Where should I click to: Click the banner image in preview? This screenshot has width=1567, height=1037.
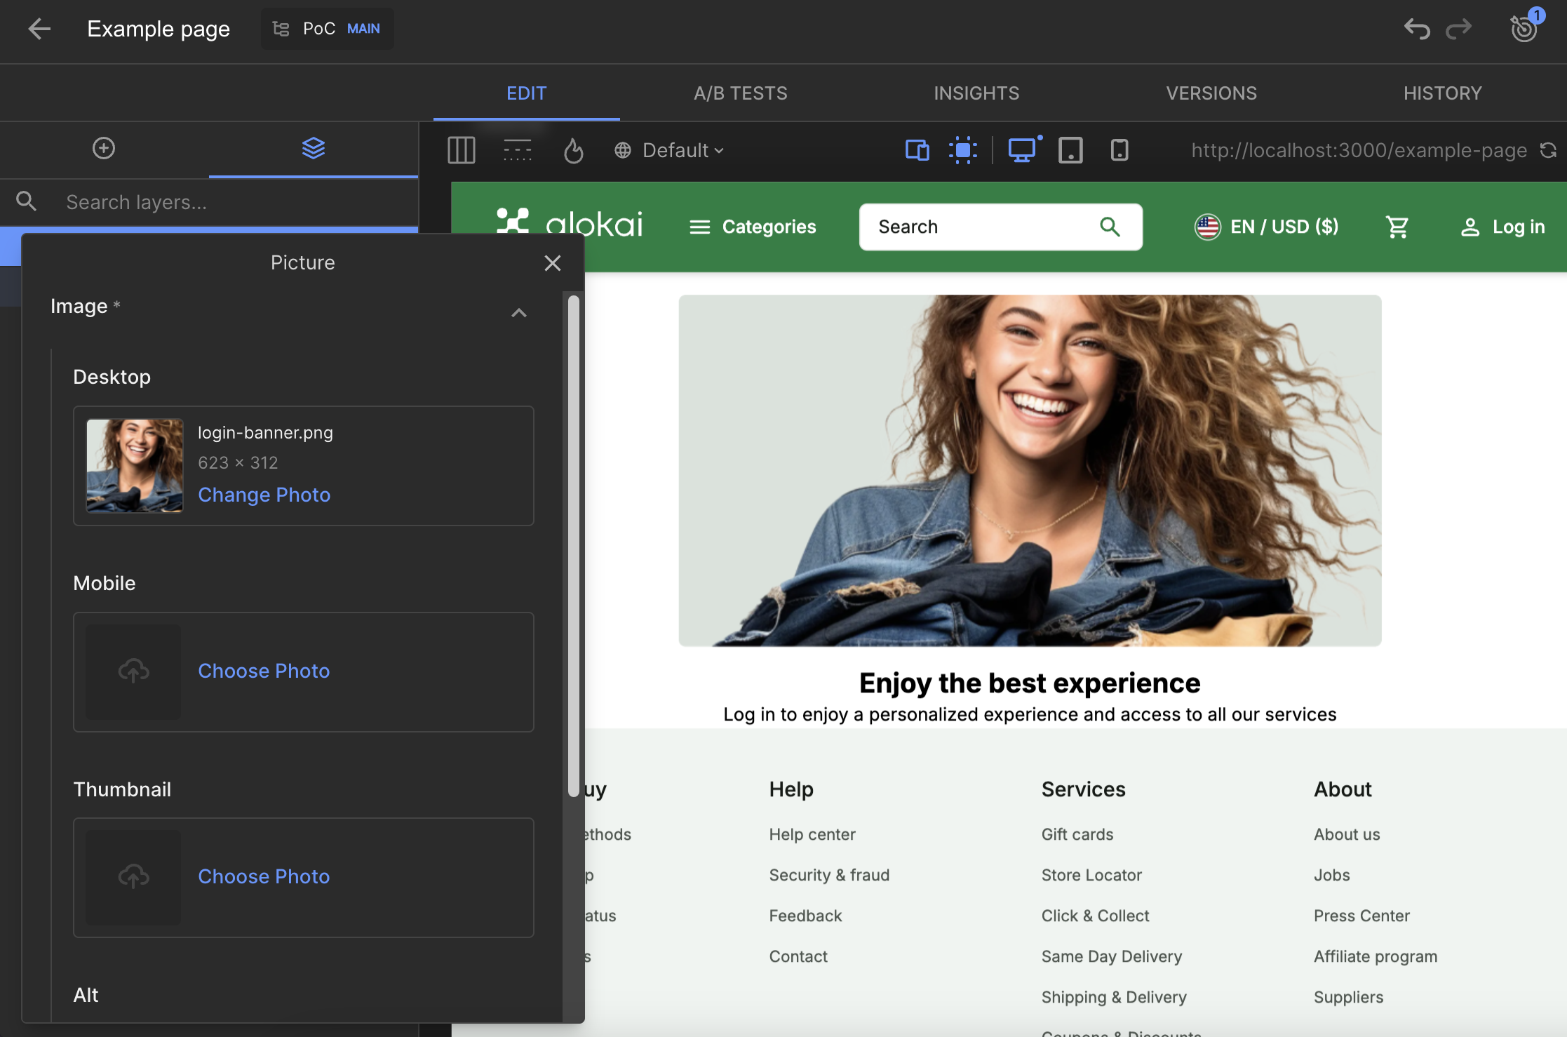click(x=1030, y=470)
